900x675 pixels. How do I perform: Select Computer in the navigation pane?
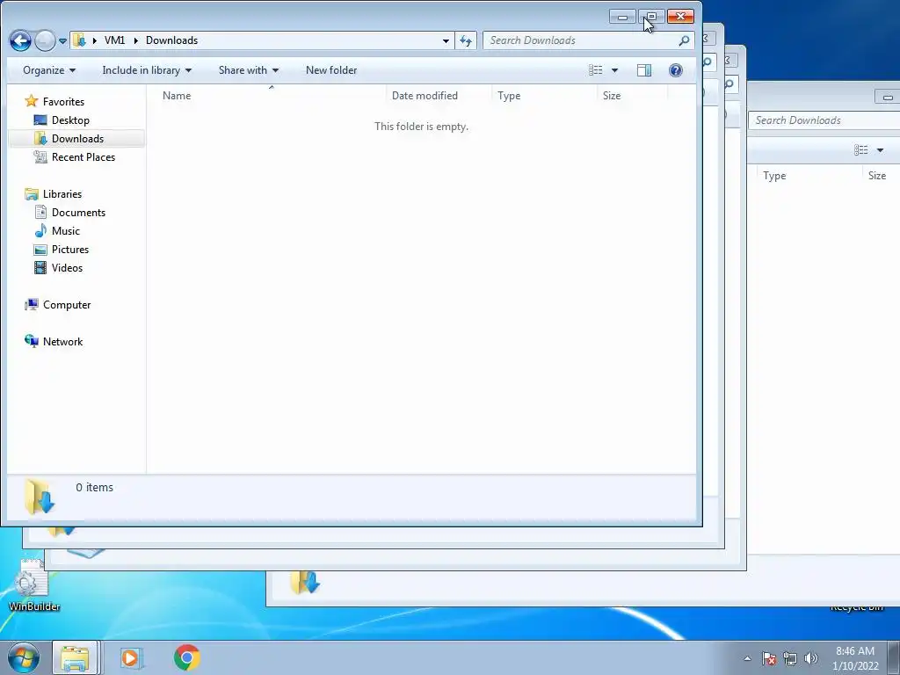click(x=67, y=305)
